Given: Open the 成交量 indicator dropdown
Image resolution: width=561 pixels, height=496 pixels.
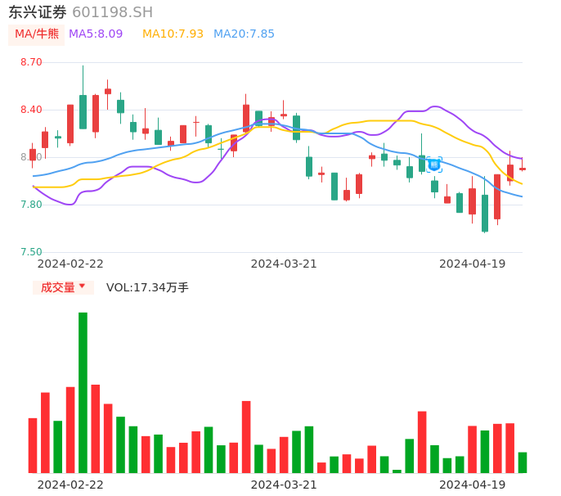Looking at the screenshot, I should (63, 287).
